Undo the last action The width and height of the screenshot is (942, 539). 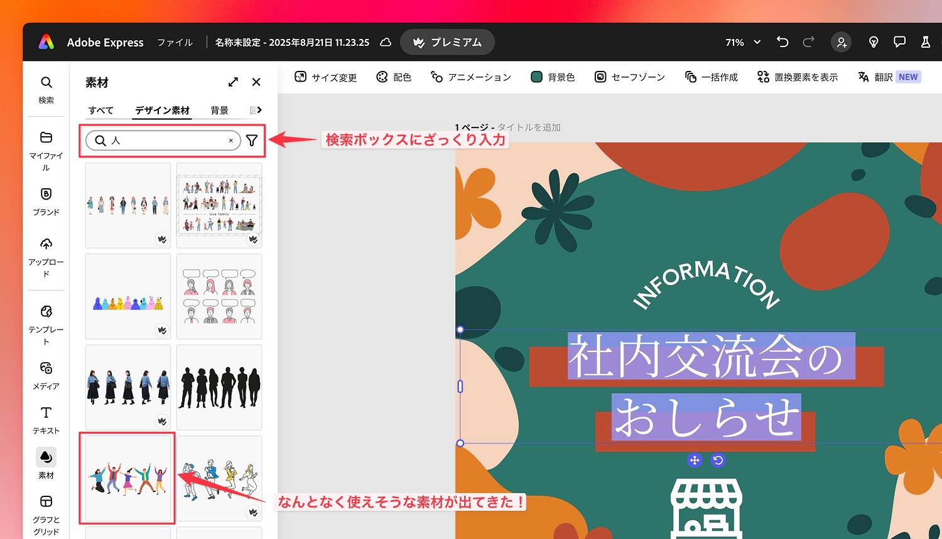pyautogui.click(x=782, y=41)
